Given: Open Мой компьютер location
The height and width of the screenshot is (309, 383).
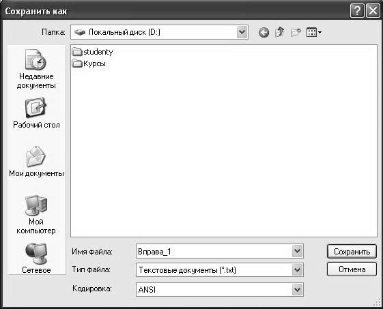Looking at the screenshot, I should pyautogui.click(x=36, y=215).
